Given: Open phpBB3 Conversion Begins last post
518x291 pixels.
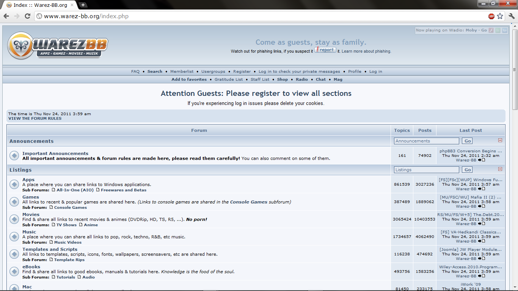Looking at the screenshot, I should pyautogui.click(x=471, y=151).
